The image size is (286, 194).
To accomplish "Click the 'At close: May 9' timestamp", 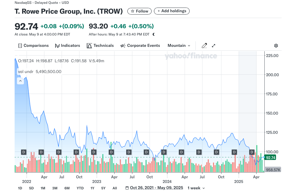I will point(42,34).
